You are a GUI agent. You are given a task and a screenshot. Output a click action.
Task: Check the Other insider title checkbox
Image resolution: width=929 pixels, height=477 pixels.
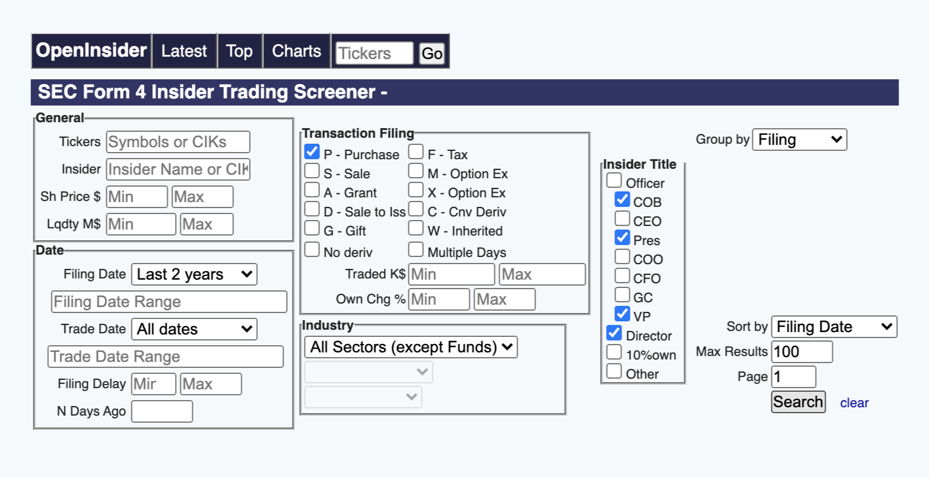point(614,371)
